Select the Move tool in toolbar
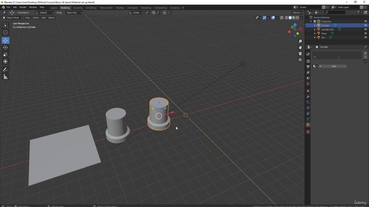The height and width of the screenshot is (207, 369). pos(5,40)
